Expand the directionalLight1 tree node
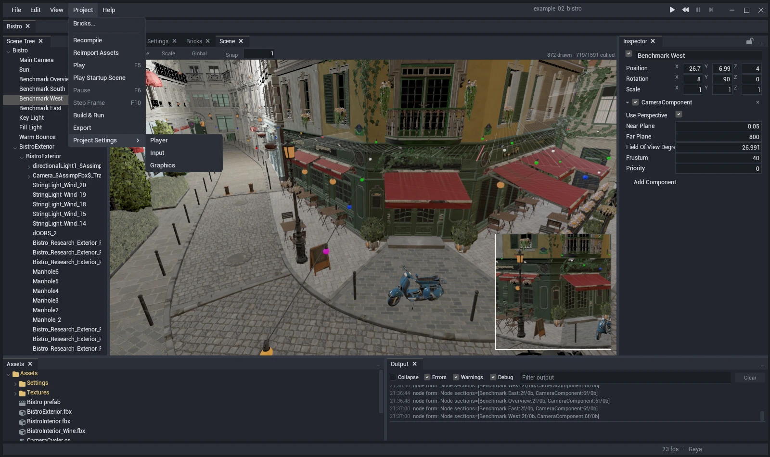The image size is (770, 457). (x=29, y=166)
